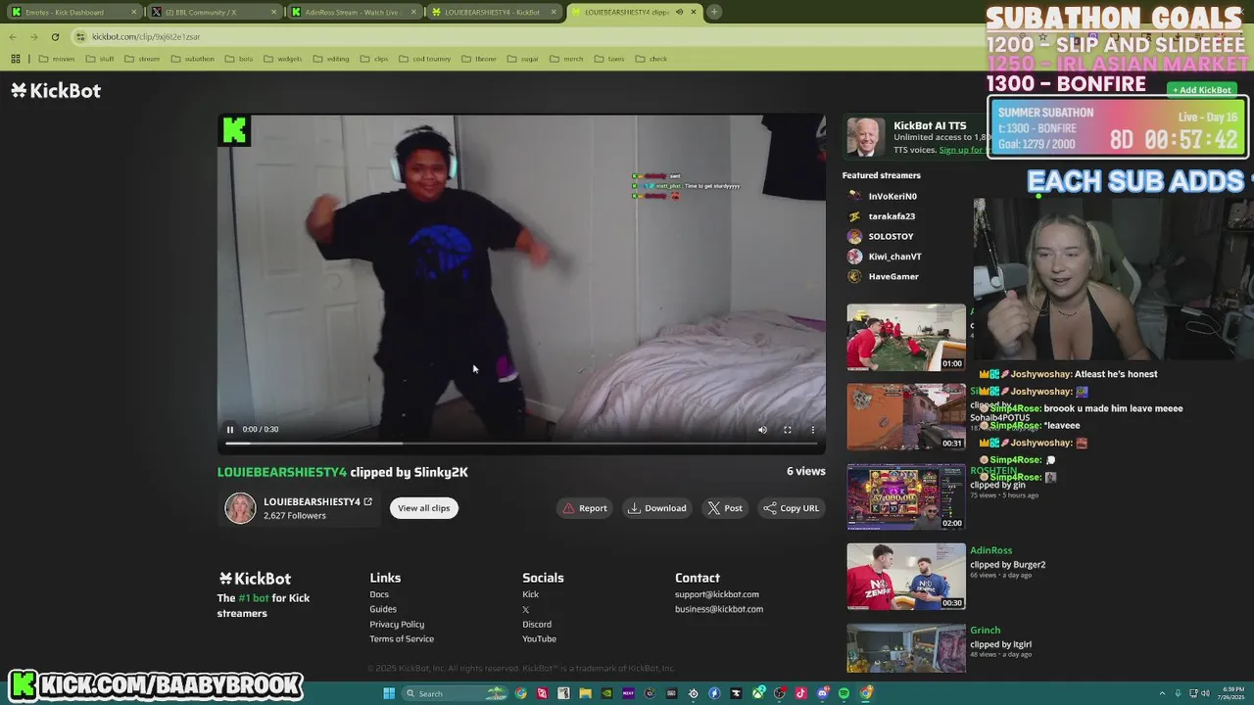Click the video progress bar

(x=521, y=444)
